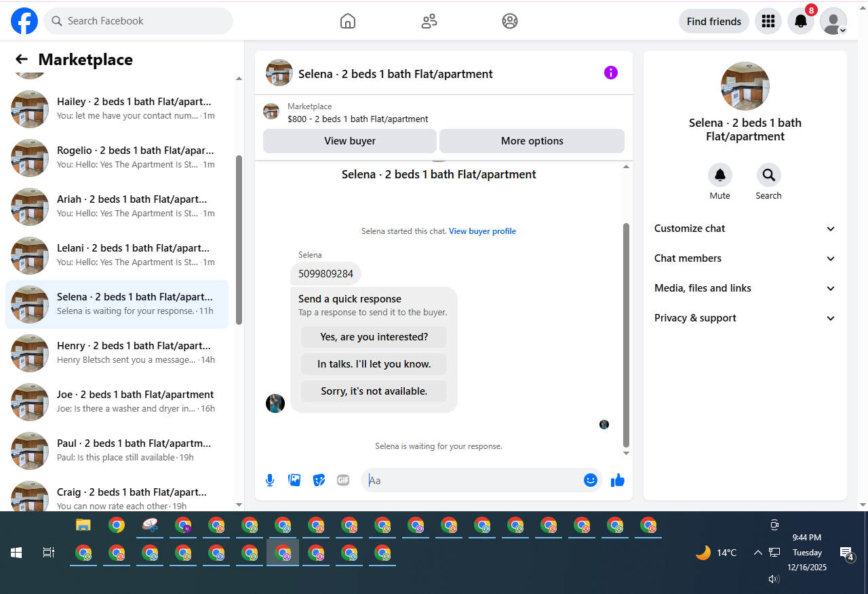Click Selena's chat header title
Screen dimensions: 868x594
(395, 74)
